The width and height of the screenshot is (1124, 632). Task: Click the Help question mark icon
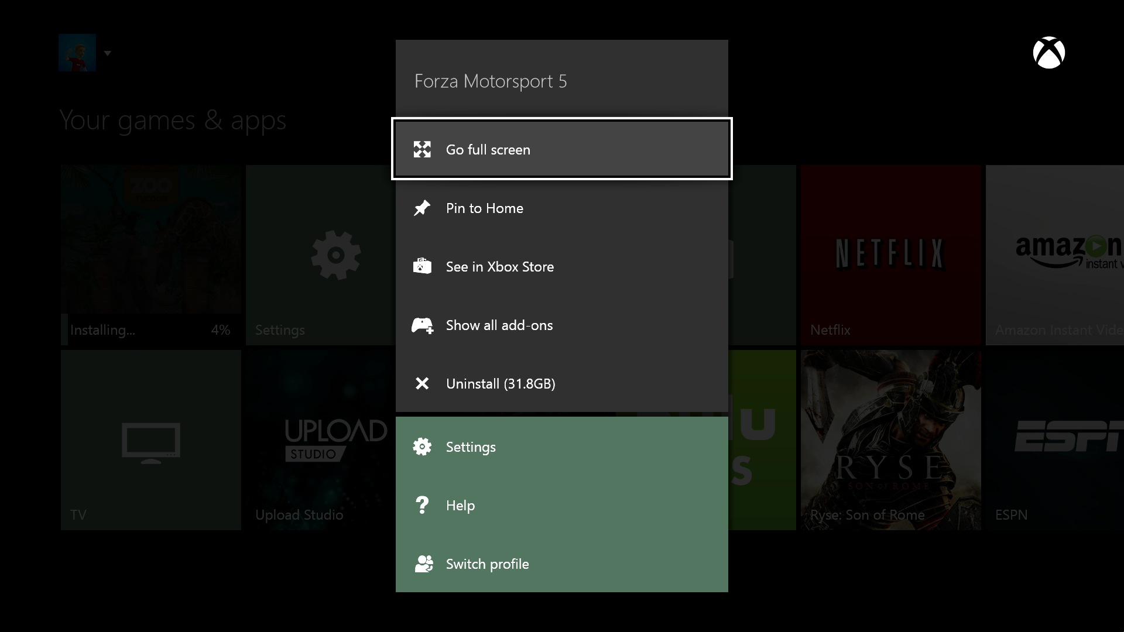[421, 504]
